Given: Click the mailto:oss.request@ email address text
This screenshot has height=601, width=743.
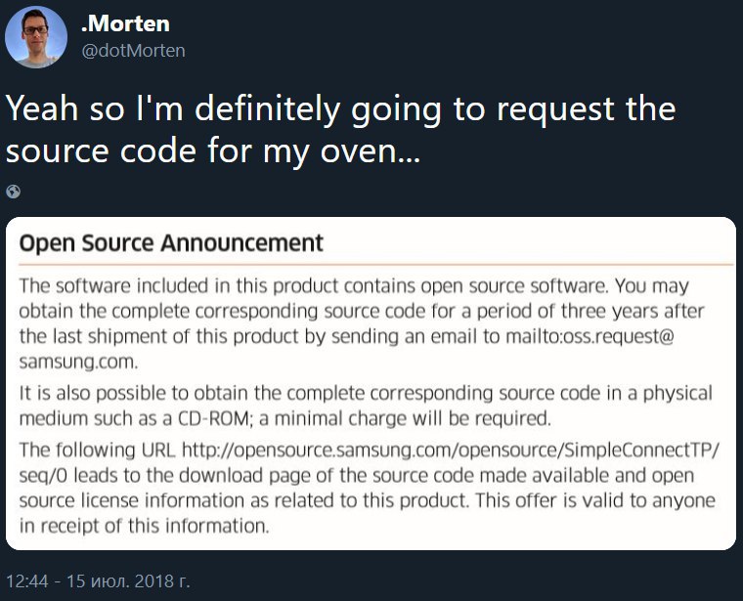Looking at the screenshot, I should point(590,336).
